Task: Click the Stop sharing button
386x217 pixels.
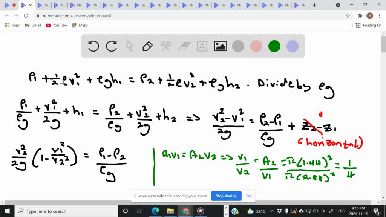Action: pos(225,196)
